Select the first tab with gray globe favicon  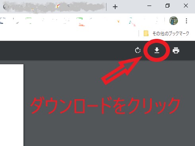(5, 7)
